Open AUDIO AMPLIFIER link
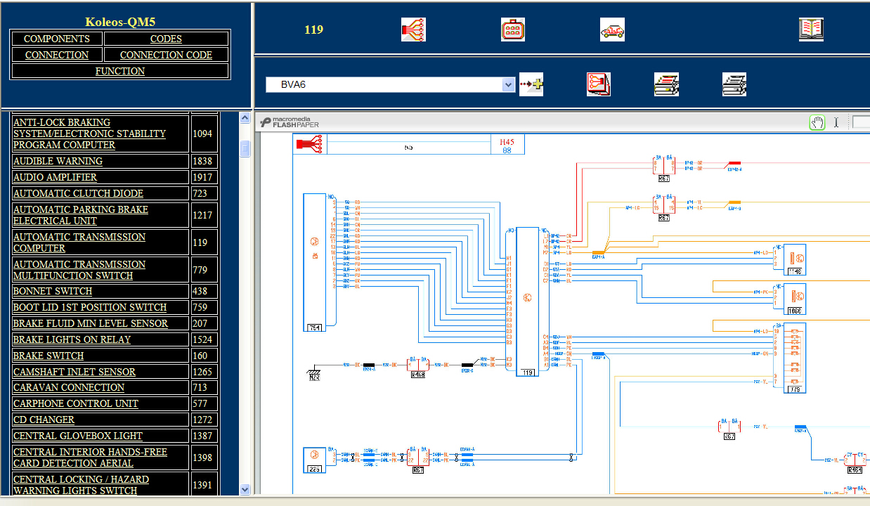The image size is (870, 506). coord(55,177)
